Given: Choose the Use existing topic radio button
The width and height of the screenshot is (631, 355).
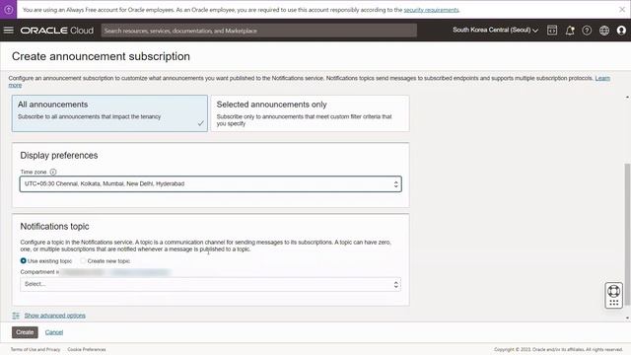Looking at the screenshot, I should tap(24, 260).
